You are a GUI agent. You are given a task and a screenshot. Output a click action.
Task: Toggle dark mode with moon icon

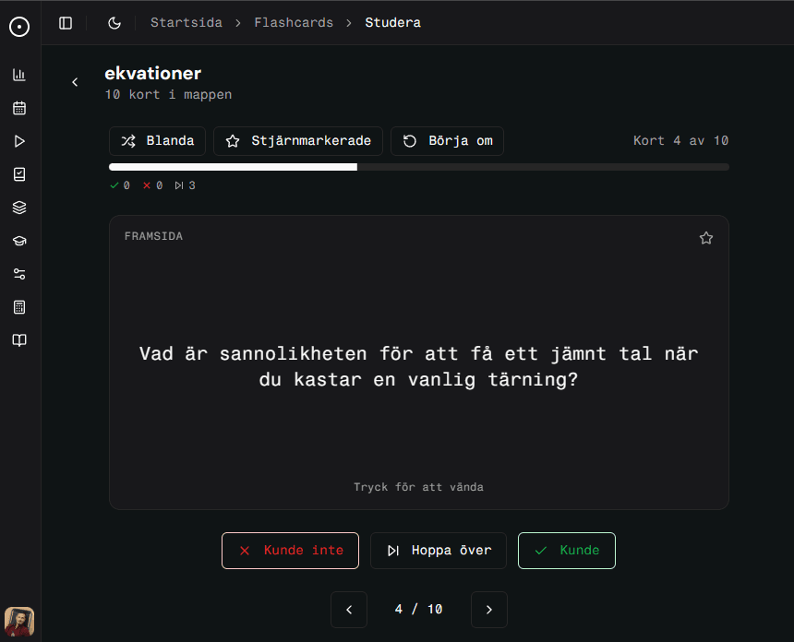coord(114,23)
